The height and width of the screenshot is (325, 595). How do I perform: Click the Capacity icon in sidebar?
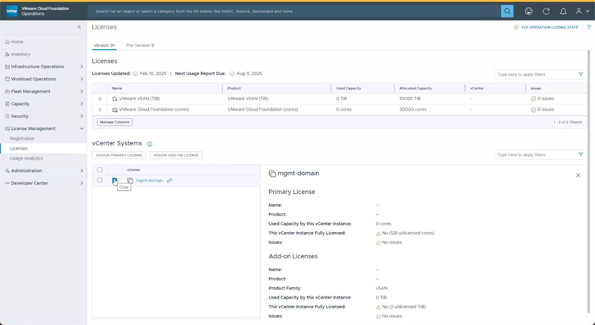[7, 104]
